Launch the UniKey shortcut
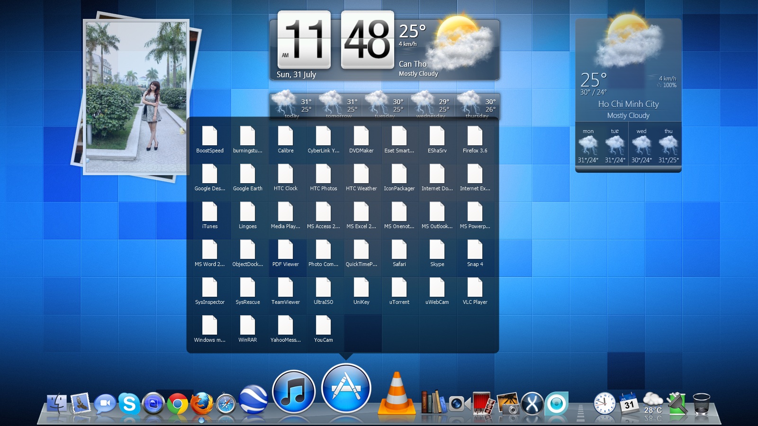Screen dimensions: 758x426 pos(361,292)
